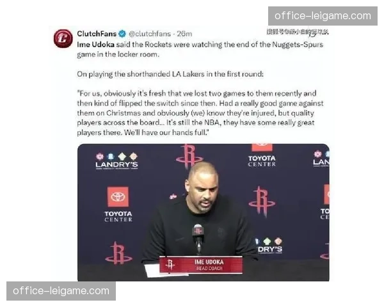Click the Chinese watermark text top right
This screenshot has height=307, width=384.
point(298,32)
